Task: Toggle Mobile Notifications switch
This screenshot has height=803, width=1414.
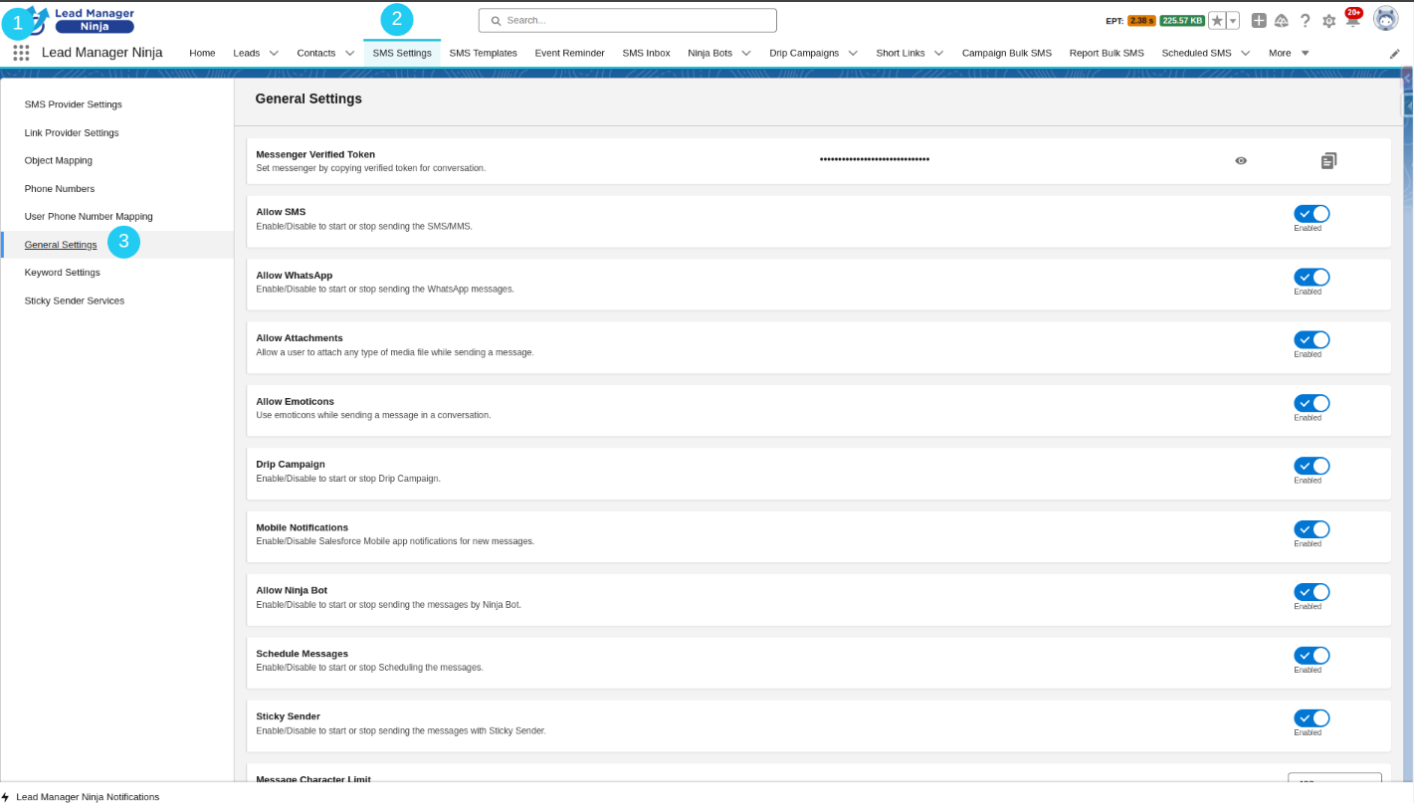Action: (1312, 529)
